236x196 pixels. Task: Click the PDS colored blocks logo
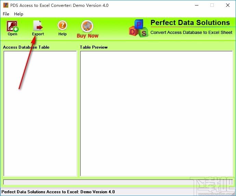click(x=138, y=28)
